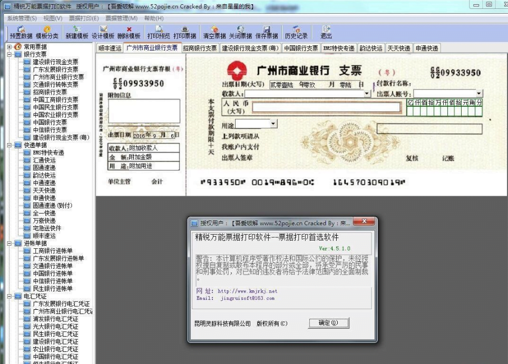
Task: Open 打印预览 from the toolbar
Action: (x=159, y=32)
